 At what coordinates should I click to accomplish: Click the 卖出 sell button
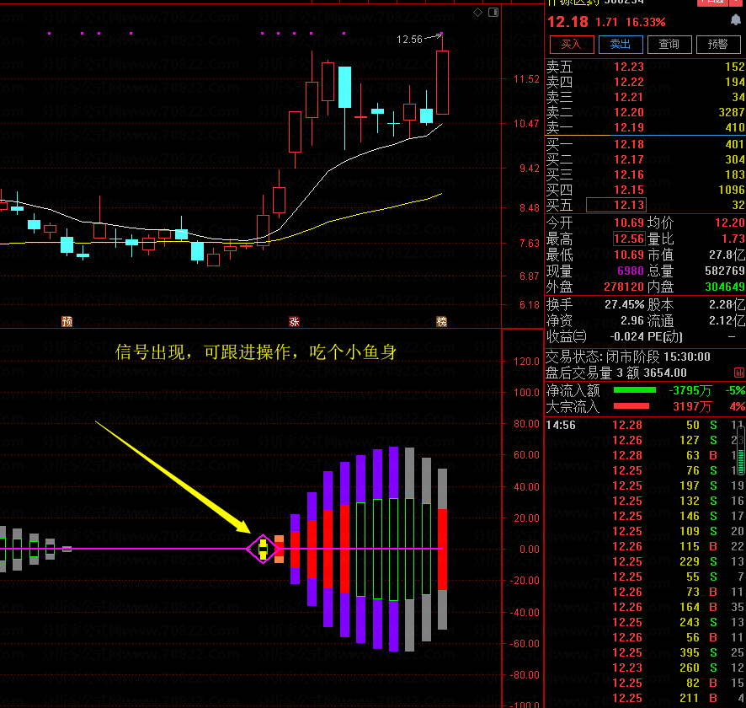pos(621,45)
